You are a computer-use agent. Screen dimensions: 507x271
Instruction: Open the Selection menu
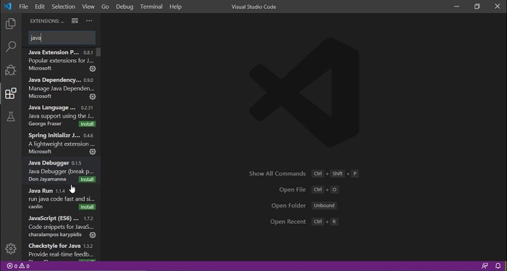coord(64,7)
